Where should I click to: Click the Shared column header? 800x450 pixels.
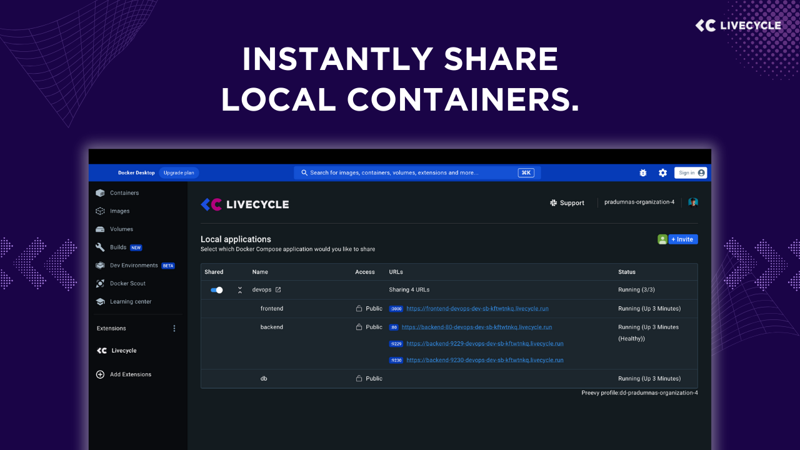[x=214, y=272]
